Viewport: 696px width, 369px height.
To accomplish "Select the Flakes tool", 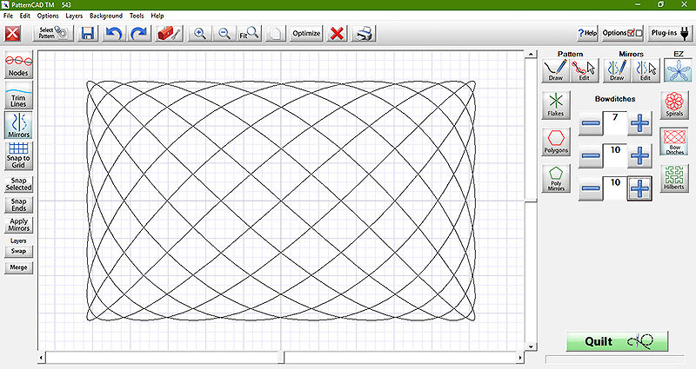I will pos(556,105).
